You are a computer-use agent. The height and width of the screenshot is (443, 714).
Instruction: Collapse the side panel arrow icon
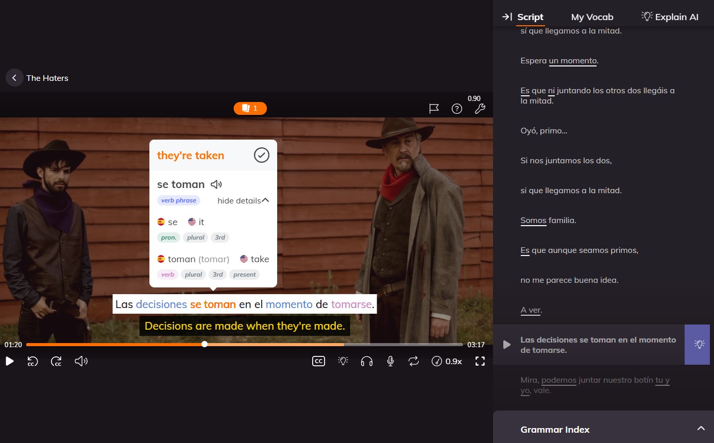tap(507, 17)
